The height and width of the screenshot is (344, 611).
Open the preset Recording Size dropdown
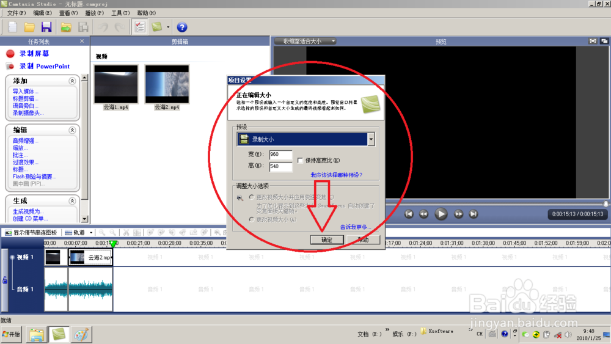click(371, 139)
